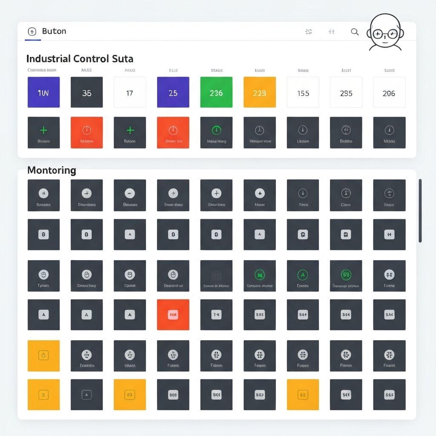The height and width of the screenshot is (436, 436).
Task: Toggle the lock icon tile in Montoring
Action: point(43,234)
